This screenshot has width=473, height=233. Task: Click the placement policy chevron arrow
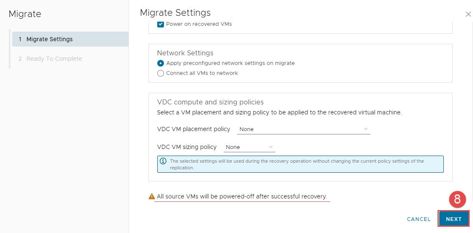click(x=366, y=129)
